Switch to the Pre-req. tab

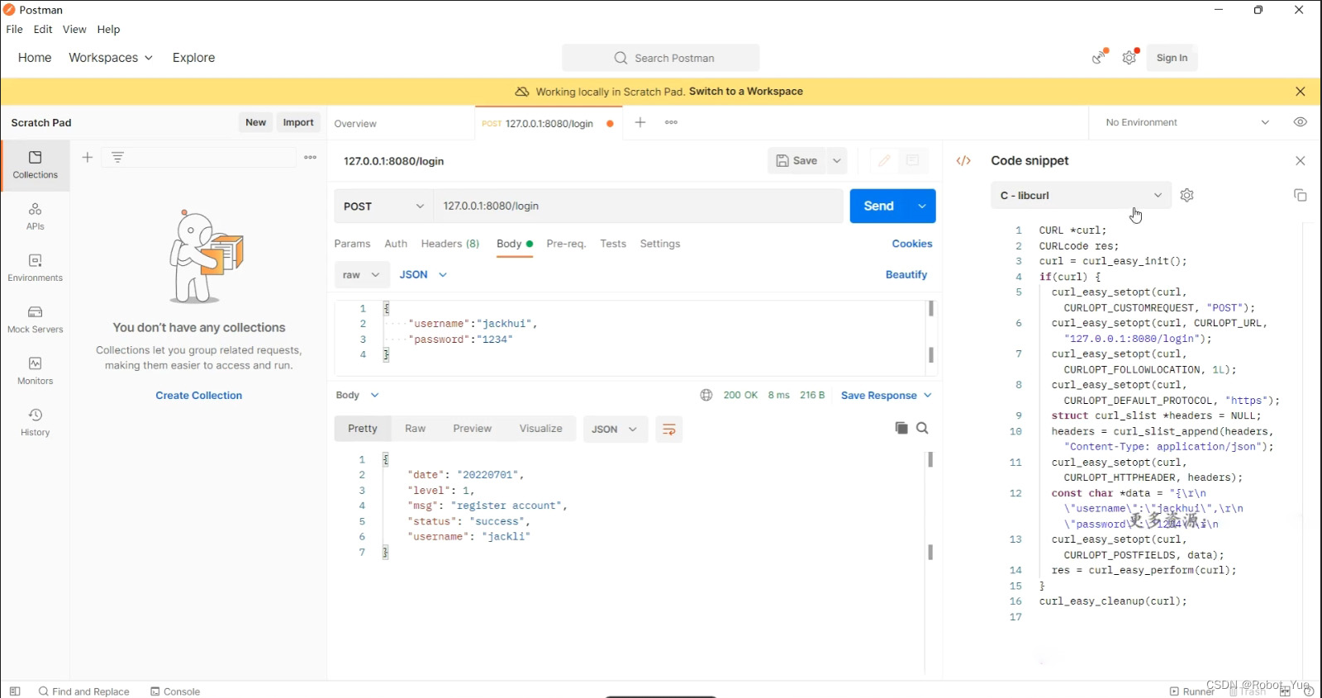(566, 244)
